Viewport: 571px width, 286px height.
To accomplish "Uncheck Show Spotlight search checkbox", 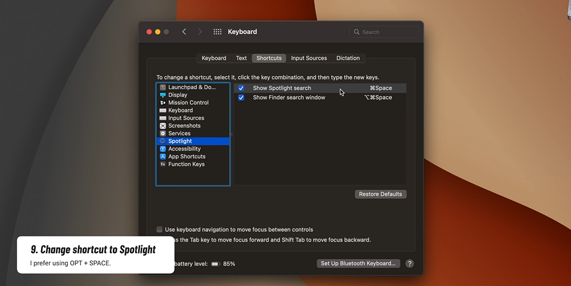I will pyautogui.click(x=241, y=88).
